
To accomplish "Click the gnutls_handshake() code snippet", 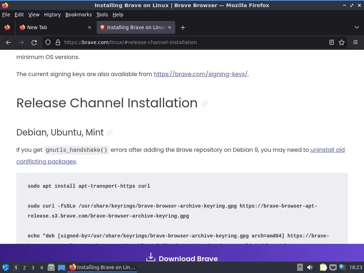I will 76,150.
